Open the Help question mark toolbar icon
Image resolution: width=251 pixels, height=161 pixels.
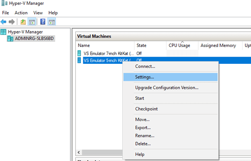[43, 22]
